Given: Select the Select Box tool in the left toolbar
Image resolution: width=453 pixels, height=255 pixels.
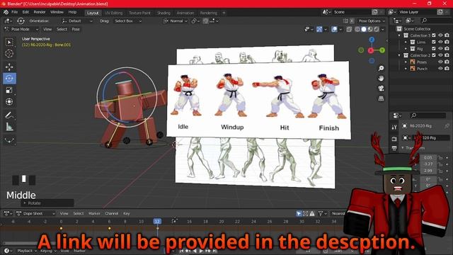Looking at the screenshot, I should point(9,42).
